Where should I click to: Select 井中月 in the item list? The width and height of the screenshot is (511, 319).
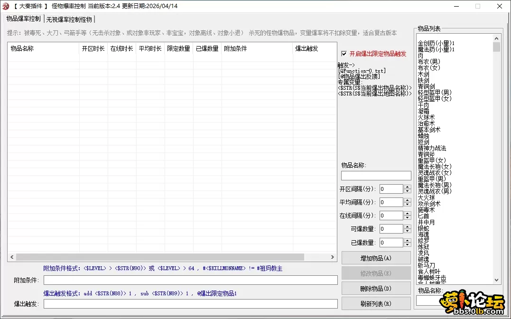426,222
